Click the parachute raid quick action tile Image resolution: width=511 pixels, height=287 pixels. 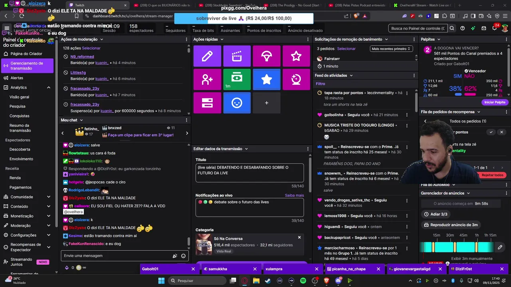[267, 56]
